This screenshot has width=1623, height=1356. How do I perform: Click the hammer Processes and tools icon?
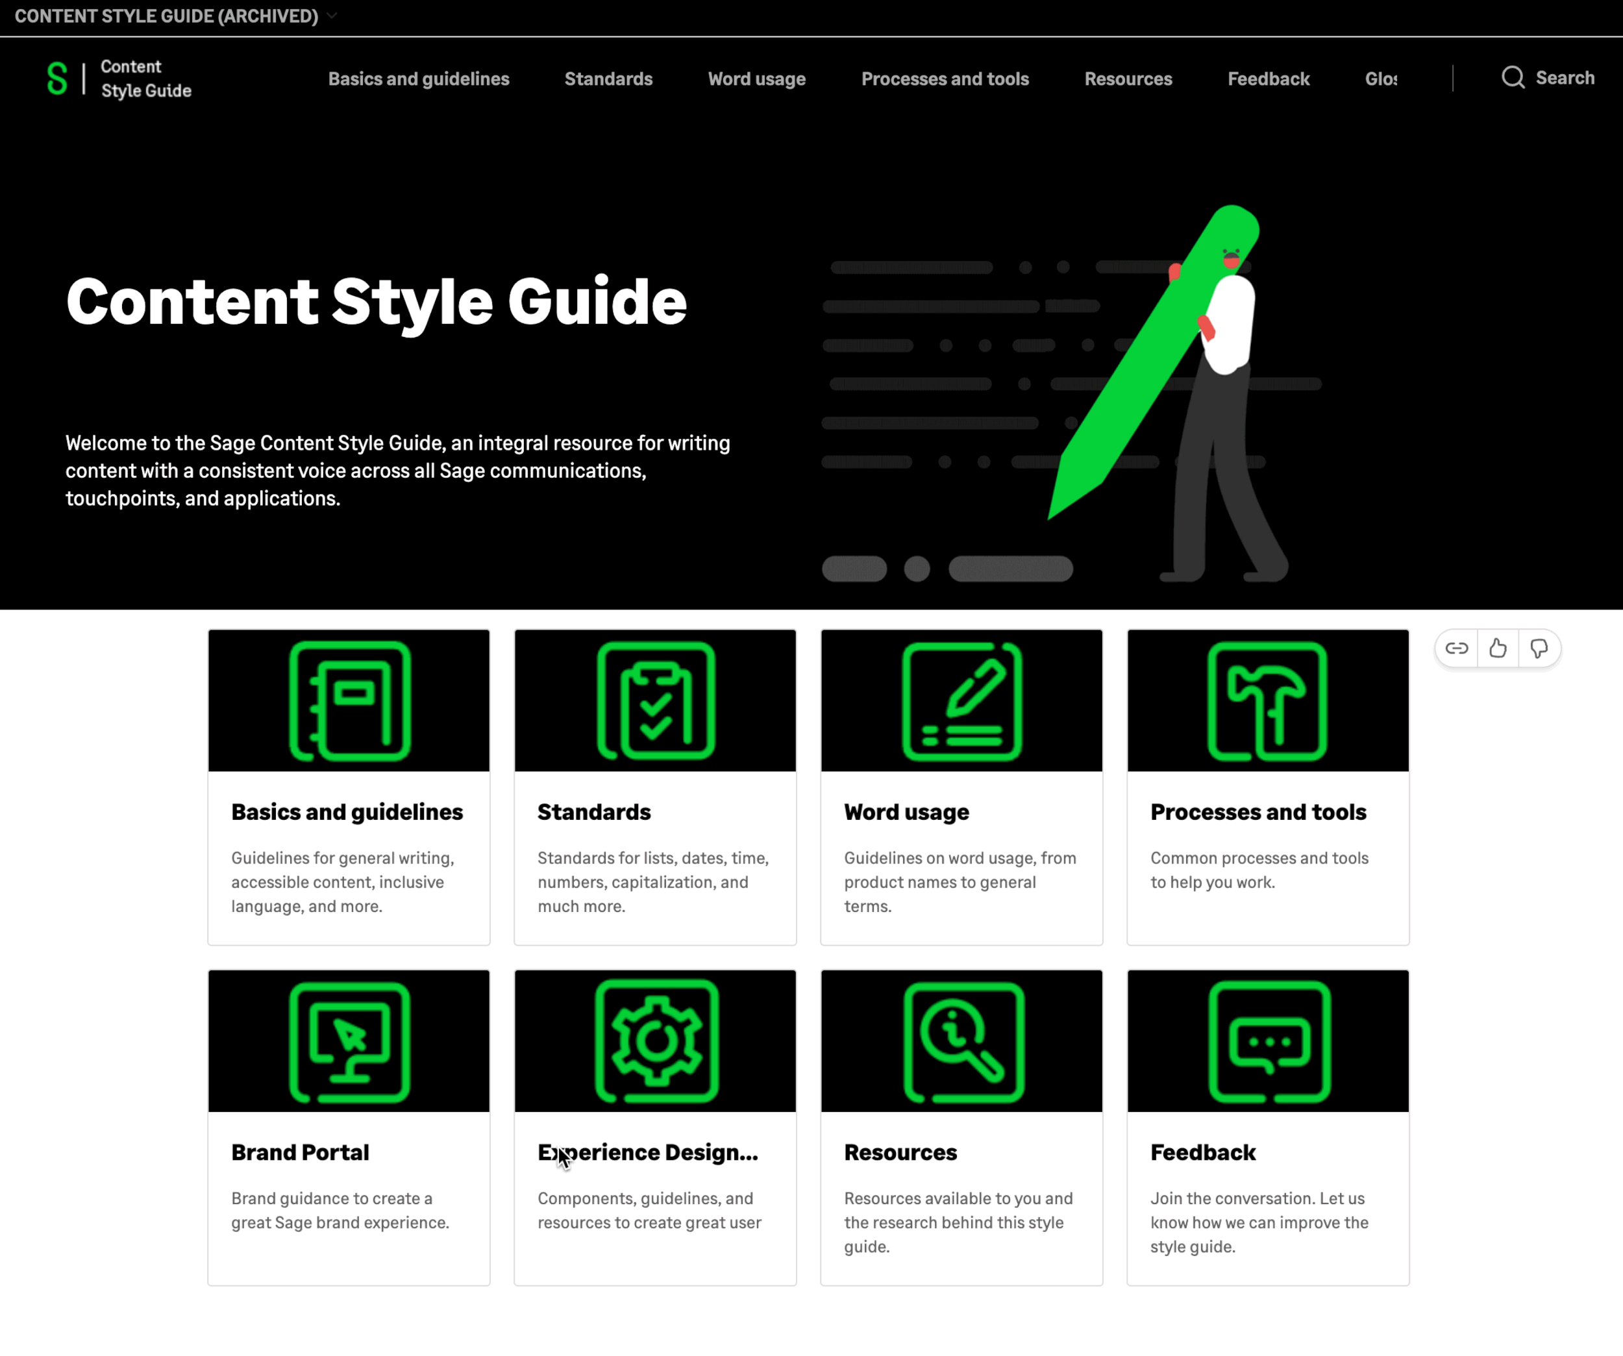[x=1267, y=701]
